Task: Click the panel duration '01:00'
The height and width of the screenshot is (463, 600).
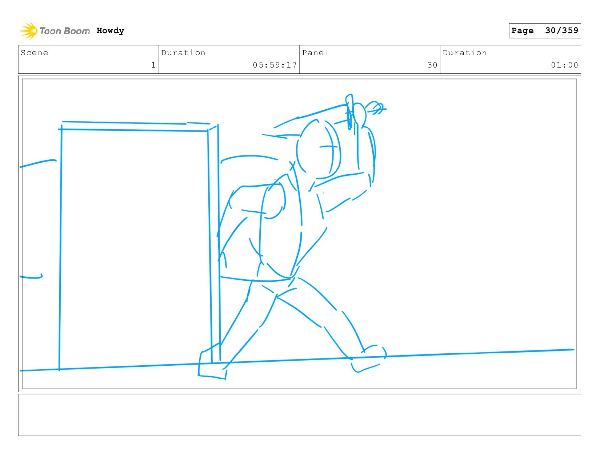Action: [x=564, y=65]
